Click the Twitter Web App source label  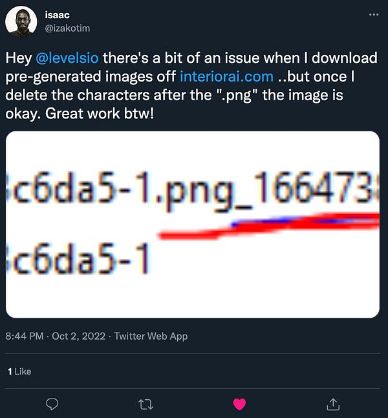(151, 336)
